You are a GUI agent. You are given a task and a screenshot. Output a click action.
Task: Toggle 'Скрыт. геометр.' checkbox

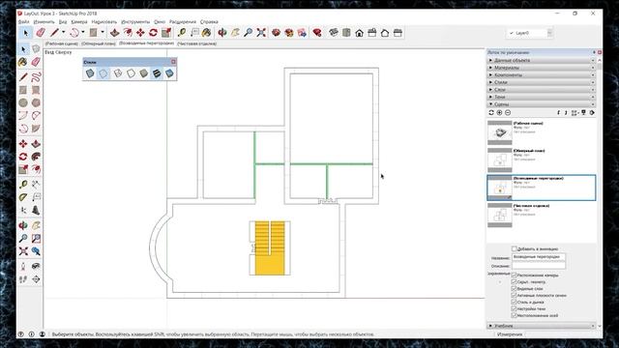tap(514, 281)
